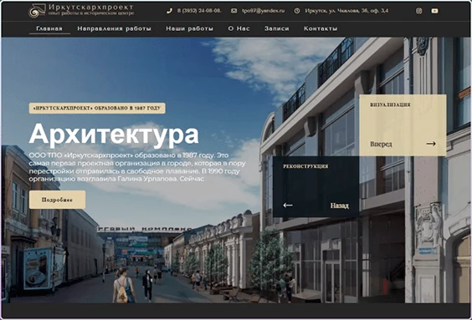Open the Контакты menu item
The height and width of the screenshot is (320, 472).
(321, 28)
